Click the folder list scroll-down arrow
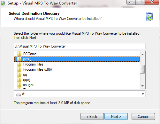Screen dimensions: 160x124 point(142,86)
